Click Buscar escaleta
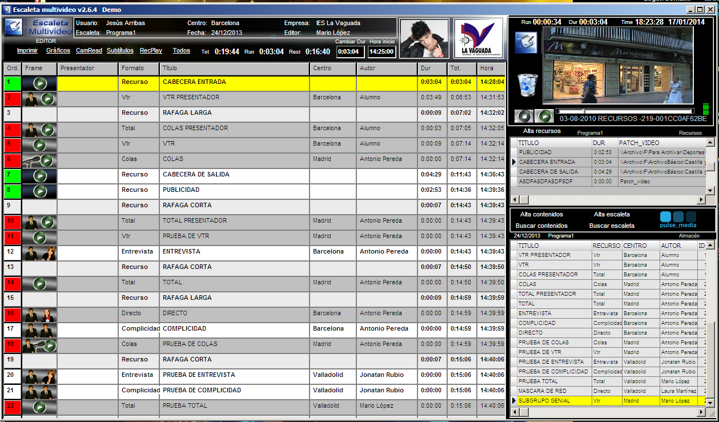 (612, 226)
